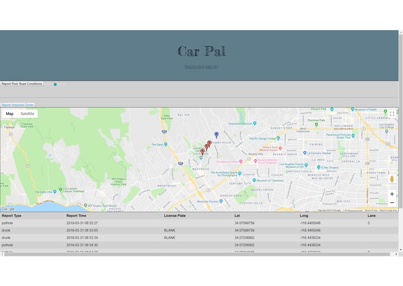
Task: Select lane value 3 in first row
Action: point(369,223)
